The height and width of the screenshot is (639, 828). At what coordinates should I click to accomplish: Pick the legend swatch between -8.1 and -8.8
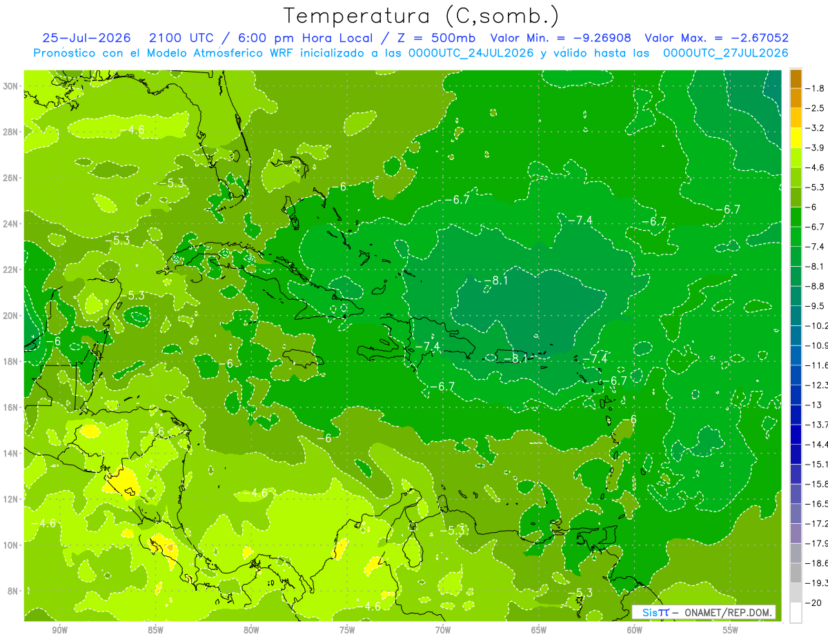coord(796,276)
